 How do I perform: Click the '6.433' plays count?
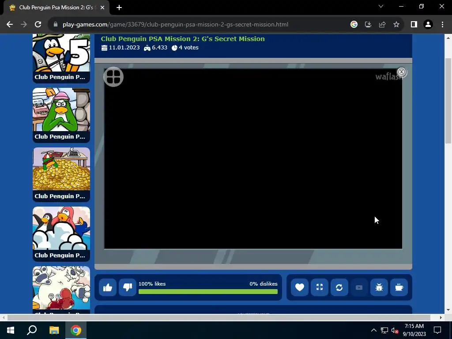[159, 48]
